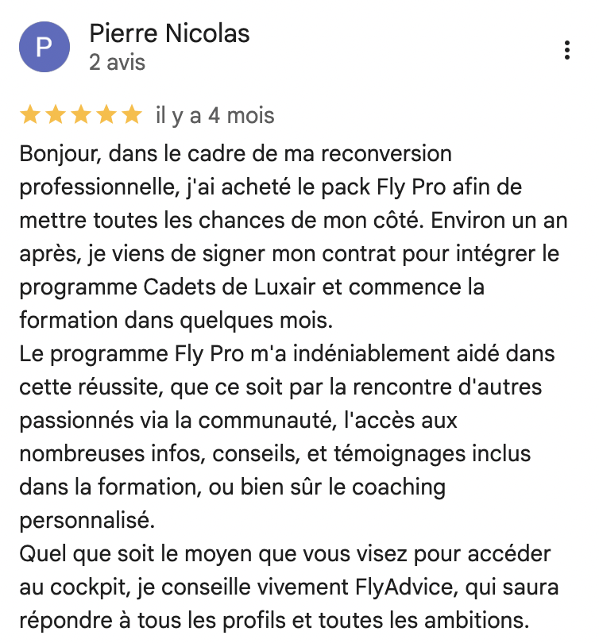This screenshot has height=643, width=599.
Task: Click the first rating star
Action: (30, 116)
